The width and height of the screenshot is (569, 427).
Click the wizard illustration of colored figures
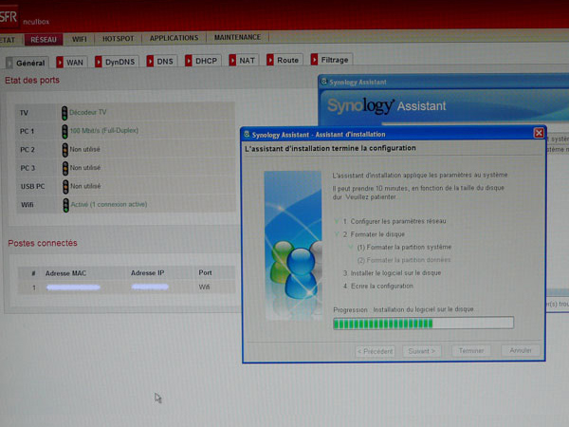coord(293,246)
